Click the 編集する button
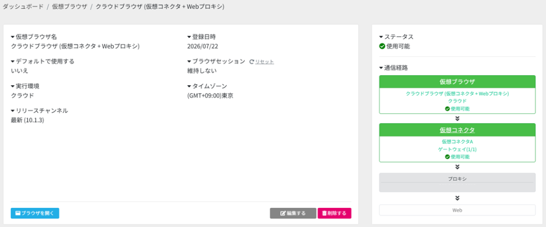The image size is (546, 227). (x=293, y=213)
